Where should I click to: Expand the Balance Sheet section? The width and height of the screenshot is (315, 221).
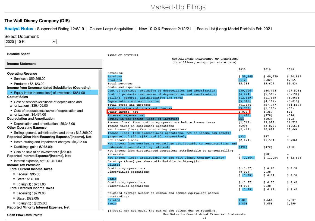tap(53, 54)
